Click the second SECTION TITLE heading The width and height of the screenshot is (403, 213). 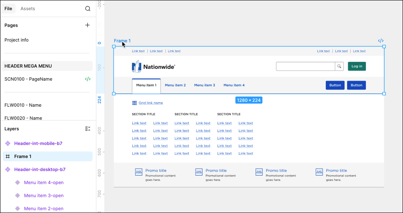click(x=186, y=114)
